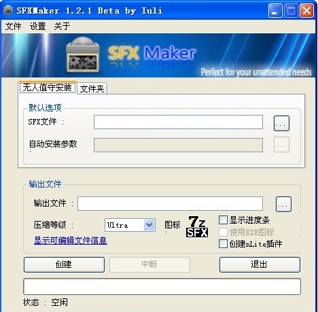
Task: Click the 自动安装参数 input field
Action: tap(178, 145)
